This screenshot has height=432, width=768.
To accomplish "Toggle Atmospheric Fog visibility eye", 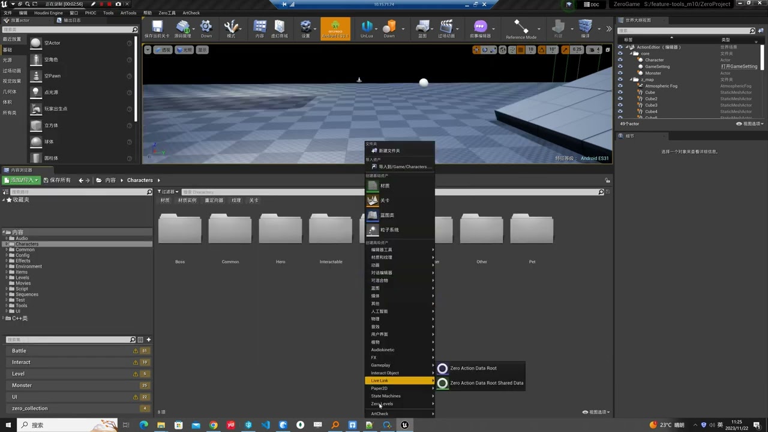I will [620, 86].
